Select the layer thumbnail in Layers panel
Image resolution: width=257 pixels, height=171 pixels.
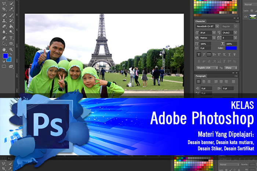coord(253,17)
